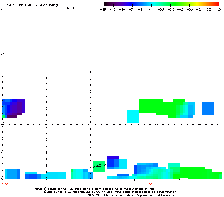This screenshot has height=197, width=224.
Task: Click the color scale label -4
Action: [140, 10]
